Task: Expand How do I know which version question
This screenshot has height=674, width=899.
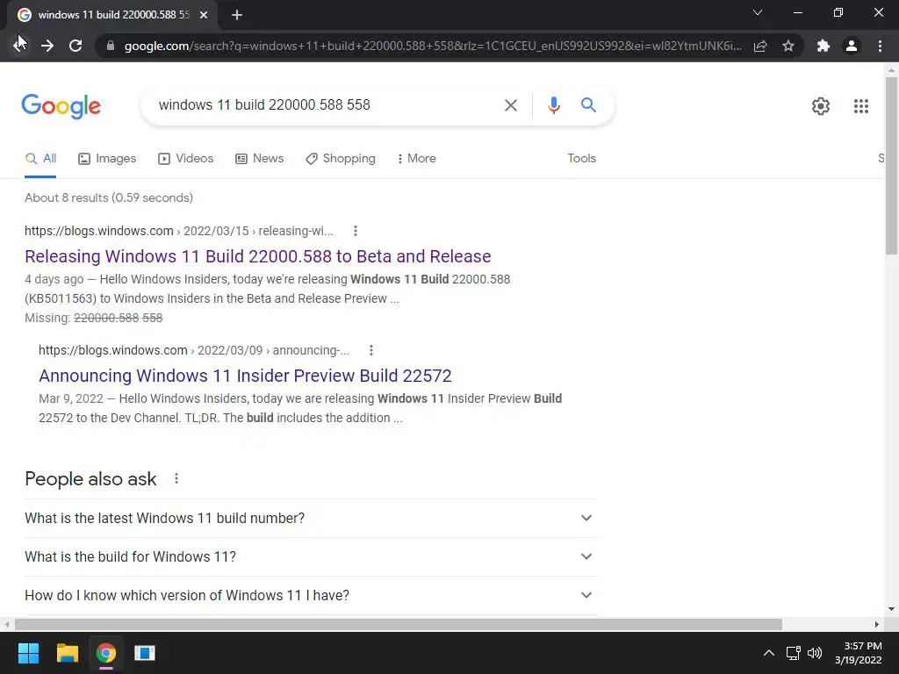Action: coord(310,596)
